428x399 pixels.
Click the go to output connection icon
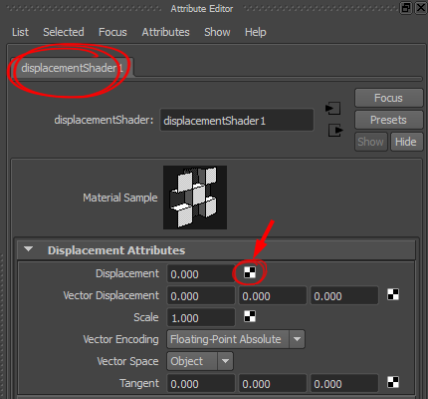click(335, 130)
